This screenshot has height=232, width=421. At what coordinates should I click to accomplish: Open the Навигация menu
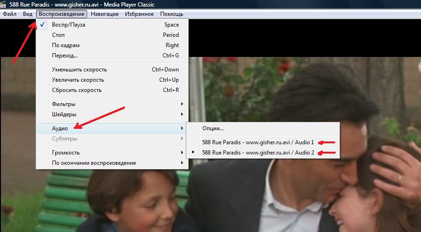click(x=106, y=14)
